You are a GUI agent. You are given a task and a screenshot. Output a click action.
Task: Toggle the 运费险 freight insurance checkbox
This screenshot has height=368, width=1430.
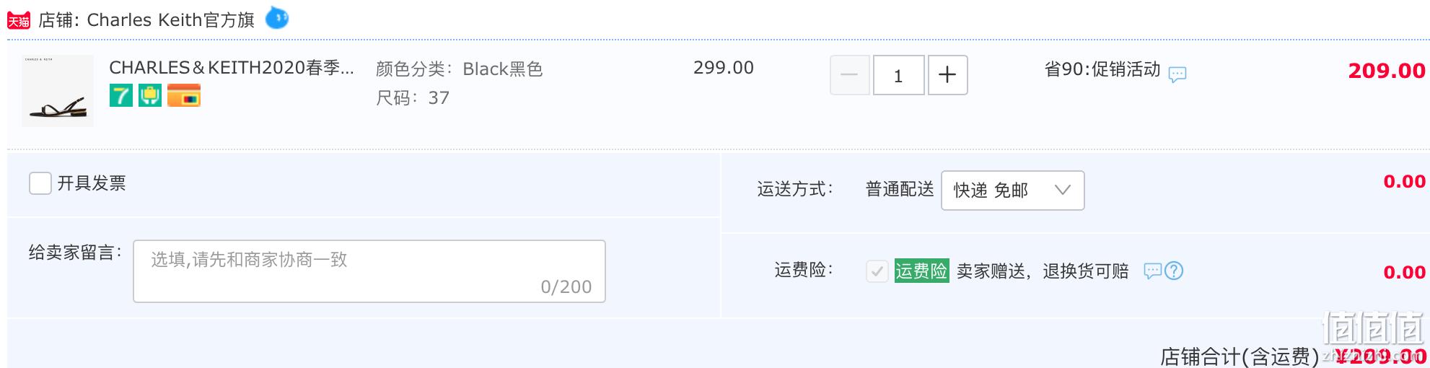(x=877, y=271)
